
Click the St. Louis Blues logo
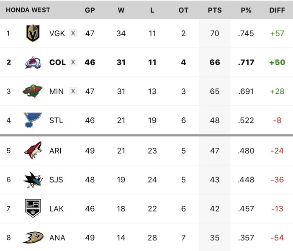(x=33, y=120)
